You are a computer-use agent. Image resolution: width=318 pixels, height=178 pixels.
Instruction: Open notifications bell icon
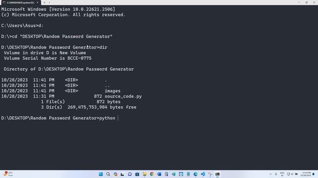point(314,174)
